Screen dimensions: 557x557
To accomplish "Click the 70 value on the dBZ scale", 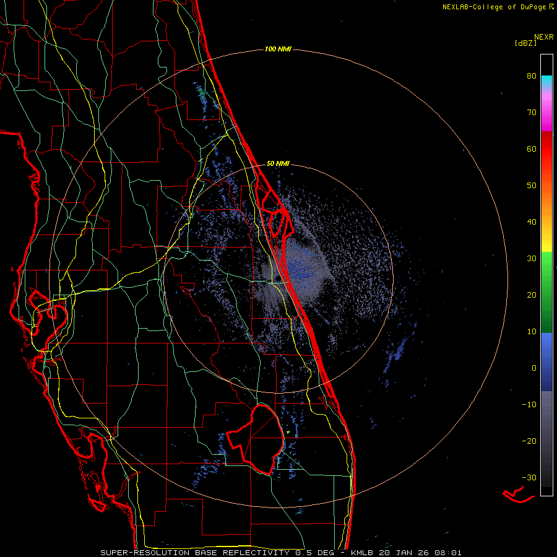I will tap(532, 113).
